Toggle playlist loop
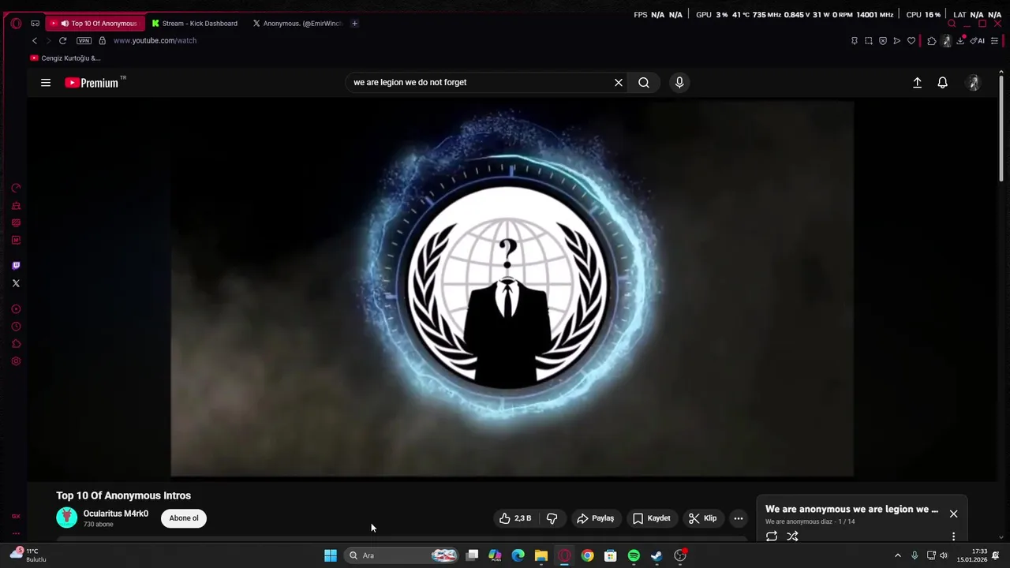Image resolution: width=1010 pixels, height=568 pixels. point(772,536)
